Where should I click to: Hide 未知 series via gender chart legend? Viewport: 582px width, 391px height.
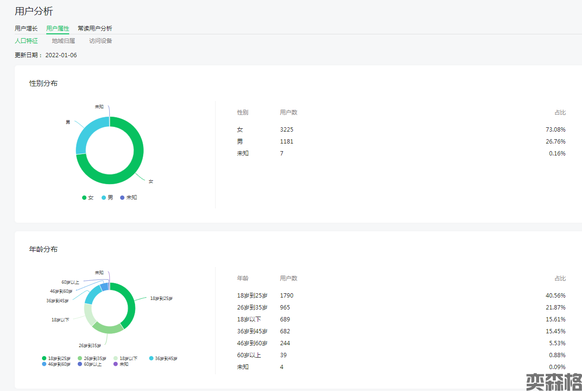tap(128, 197)
